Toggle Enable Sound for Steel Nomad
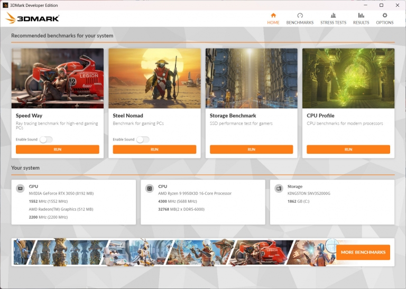This screenshot has height=289, width=406. (x=143, y=139)
